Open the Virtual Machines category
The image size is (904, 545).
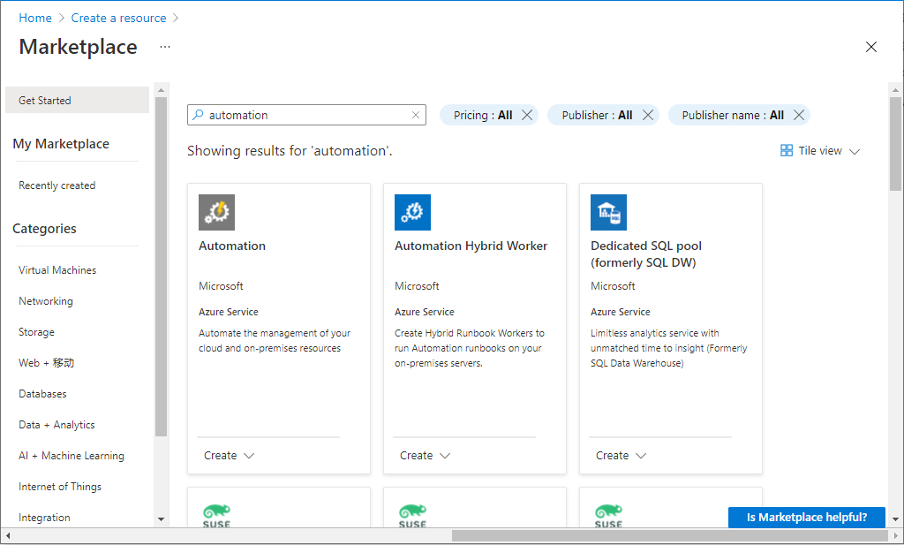coord(57,270)
